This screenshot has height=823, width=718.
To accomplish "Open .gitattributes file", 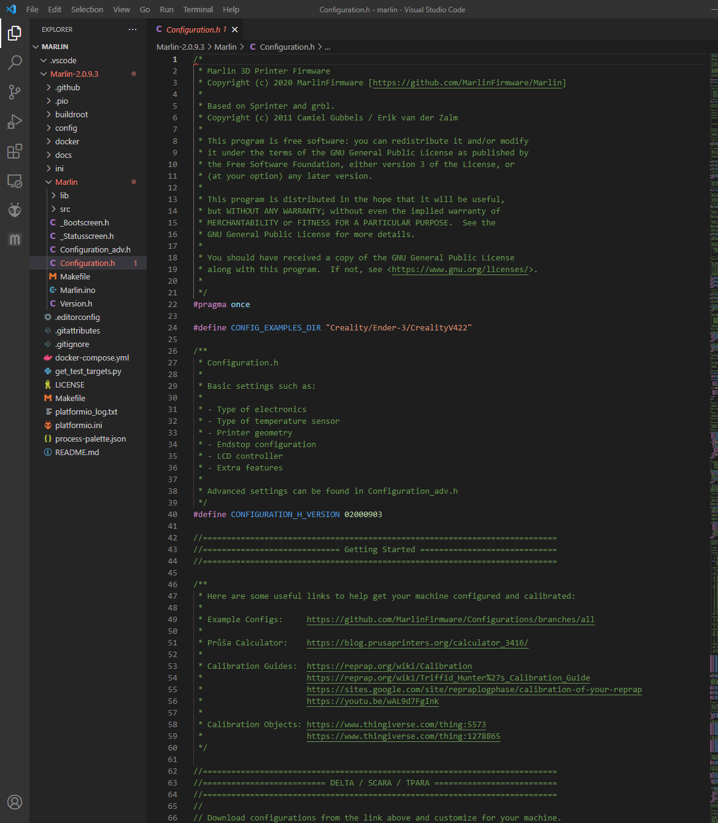I will 88,330.
